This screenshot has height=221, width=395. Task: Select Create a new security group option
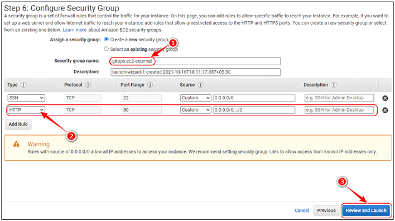click(x=107, y=39)
